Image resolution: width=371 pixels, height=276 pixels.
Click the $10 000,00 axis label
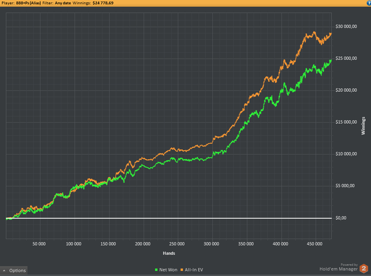coord(346,154)
